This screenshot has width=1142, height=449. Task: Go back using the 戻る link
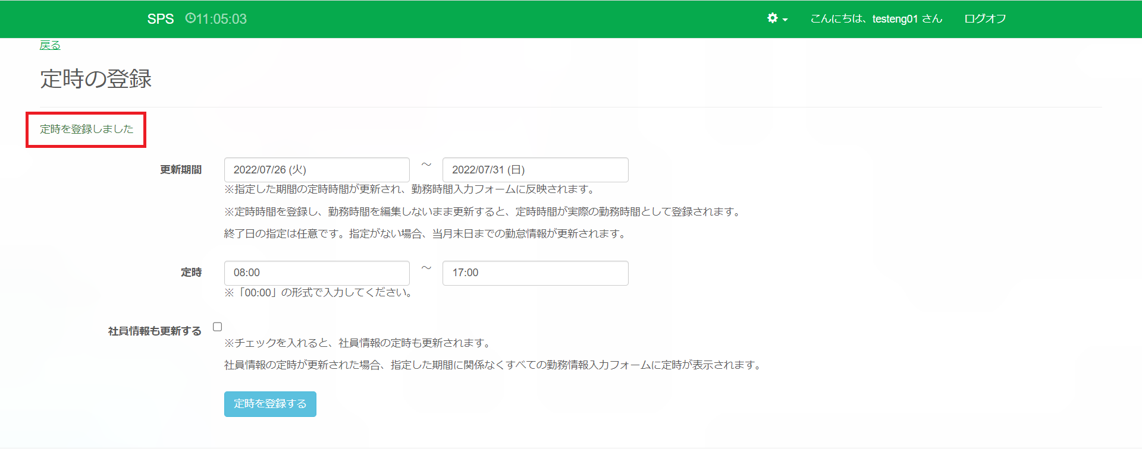coord(50,45)
